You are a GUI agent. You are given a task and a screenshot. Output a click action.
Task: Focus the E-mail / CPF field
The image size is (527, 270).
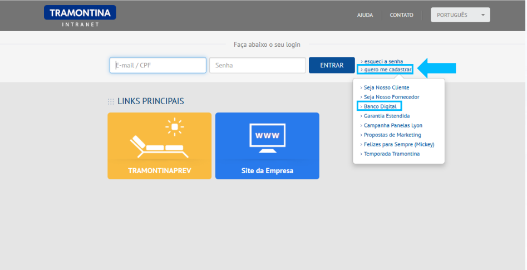(157, 65)
